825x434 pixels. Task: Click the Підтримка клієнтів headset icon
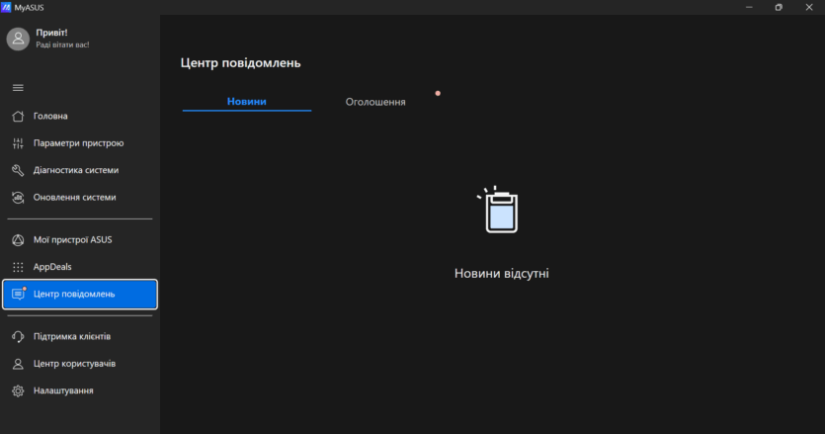pos(18,336)
